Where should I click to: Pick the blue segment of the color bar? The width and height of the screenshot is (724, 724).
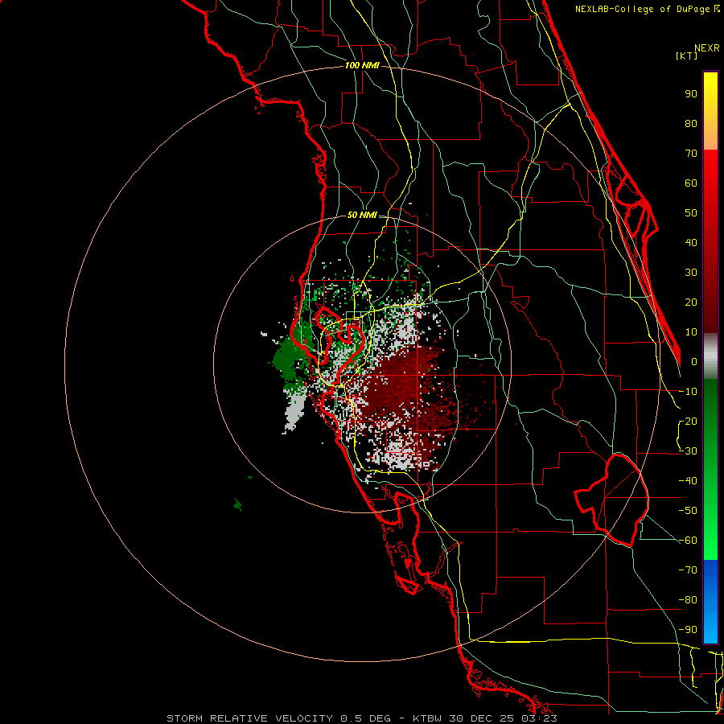710,602
